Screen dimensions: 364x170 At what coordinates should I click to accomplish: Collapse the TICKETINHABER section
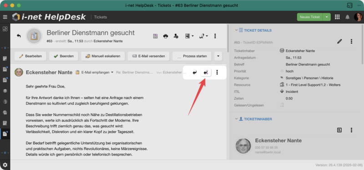(x=236, y=119)
